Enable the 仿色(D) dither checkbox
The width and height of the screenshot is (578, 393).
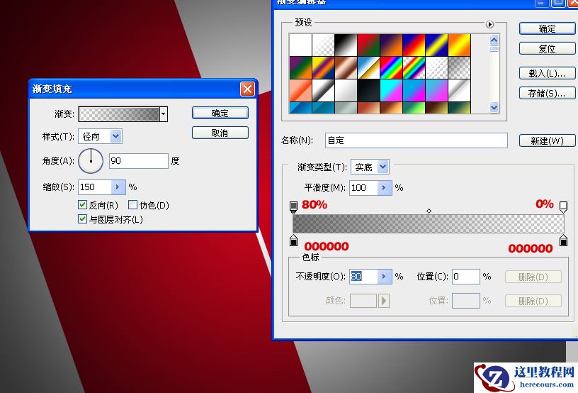coord(132,205)
